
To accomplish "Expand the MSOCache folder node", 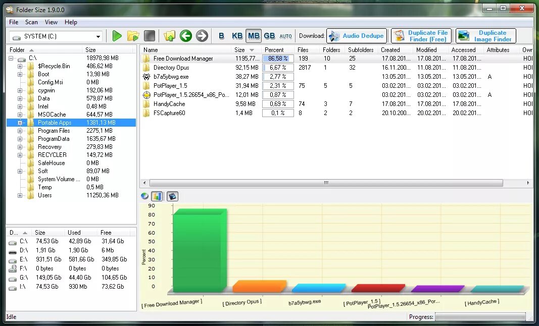I will click(20, 115).
